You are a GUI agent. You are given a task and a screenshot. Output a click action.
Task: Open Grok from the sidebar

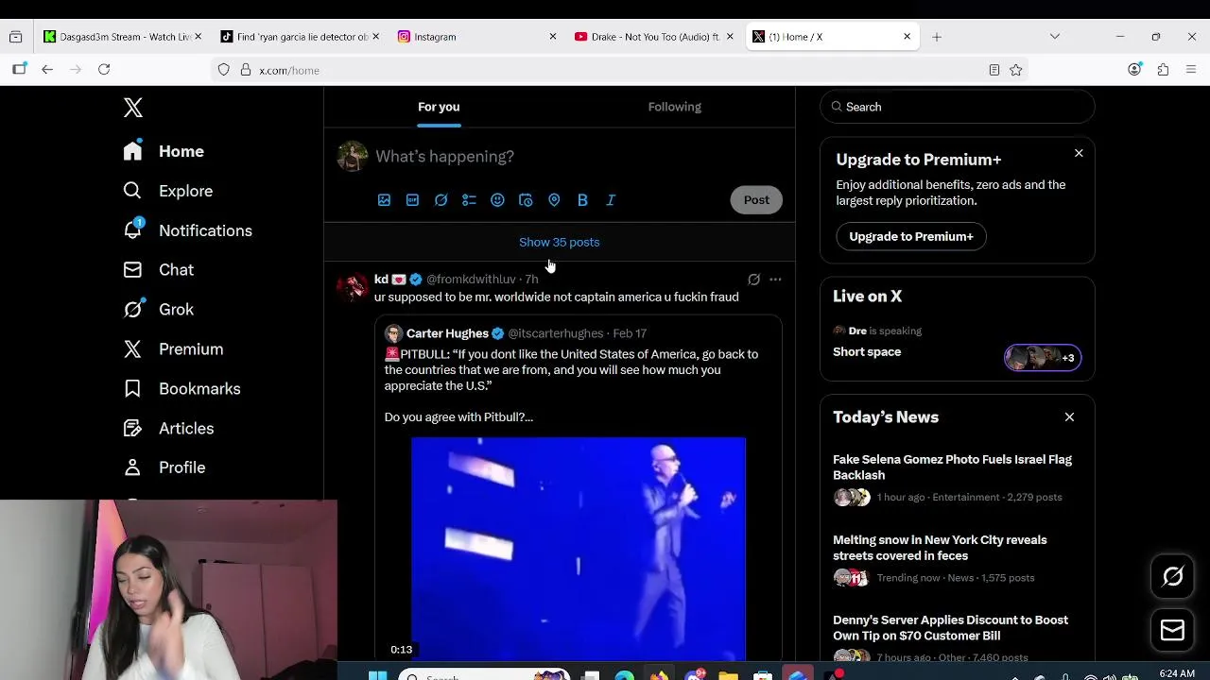(x=159, y=310)
